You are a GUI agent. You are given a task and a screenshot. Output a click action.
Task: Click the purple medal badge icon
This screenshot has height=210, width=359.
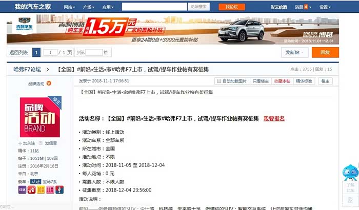pos(22,190)
